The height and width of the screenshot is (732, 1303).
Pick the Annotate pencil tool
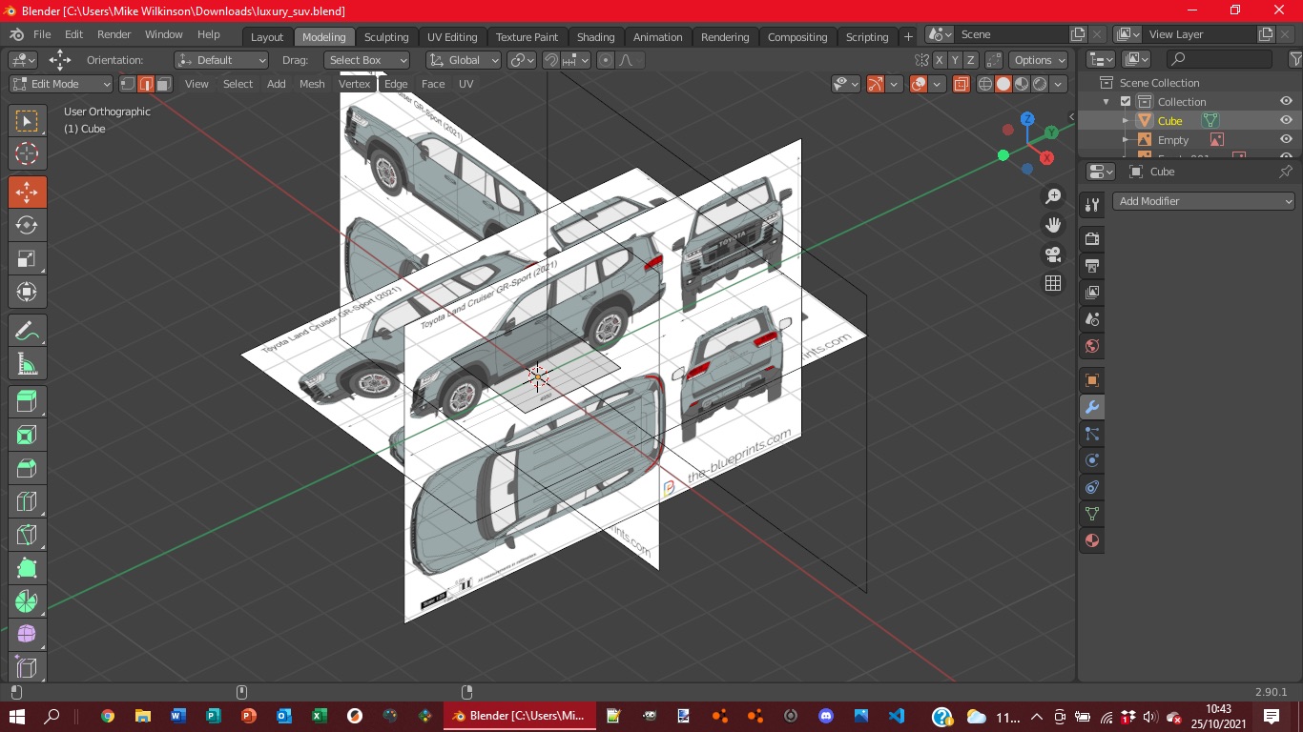pos(27,331)
